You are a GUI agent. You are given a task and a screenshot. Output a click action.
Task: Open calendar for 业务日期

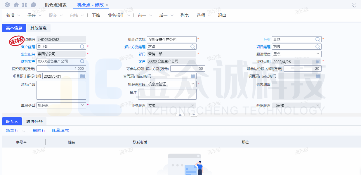tap(318, 61)
